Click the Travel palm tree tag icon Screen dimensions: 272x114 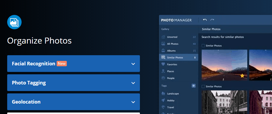coord(163,107)
